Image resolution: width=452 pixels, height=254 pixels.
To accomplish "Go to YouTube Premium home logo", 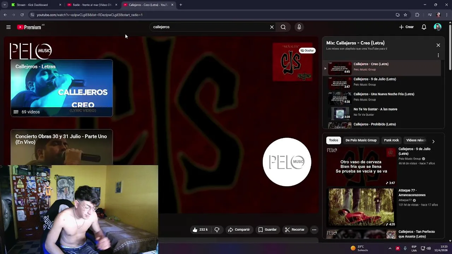I will [x=29, y=27].
